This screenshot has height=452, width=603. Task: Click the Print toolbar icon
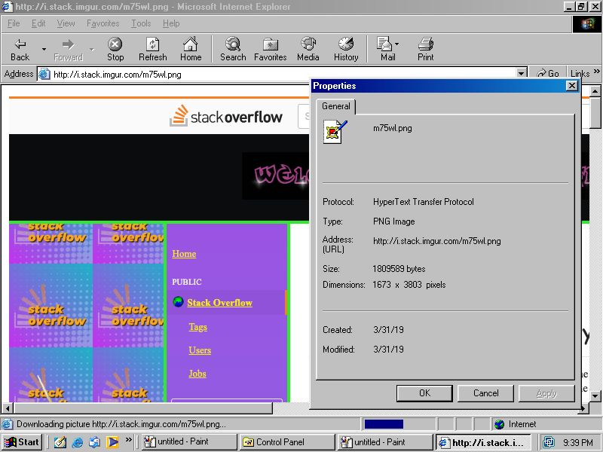click(x=426, y=47)
